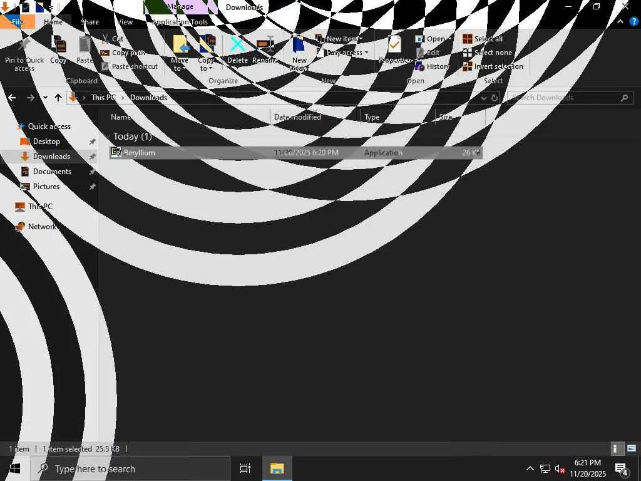Click Select none

487,53
